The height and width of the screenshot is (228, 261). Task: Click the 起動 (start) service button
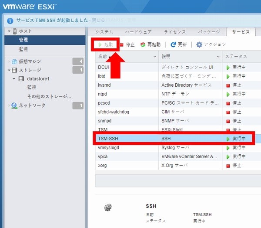(106, 44)
